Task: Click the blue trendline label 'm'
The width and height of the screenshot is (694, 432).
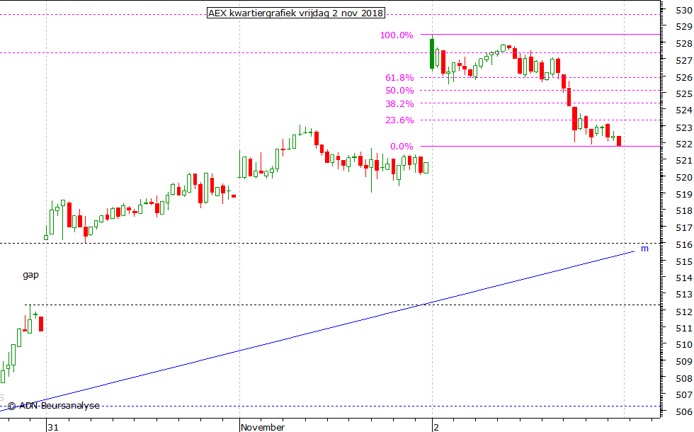Action: click(644, 249)
